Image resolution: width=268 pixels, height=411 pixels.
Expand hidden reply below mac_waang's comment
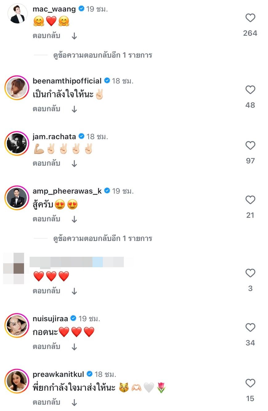103,55
